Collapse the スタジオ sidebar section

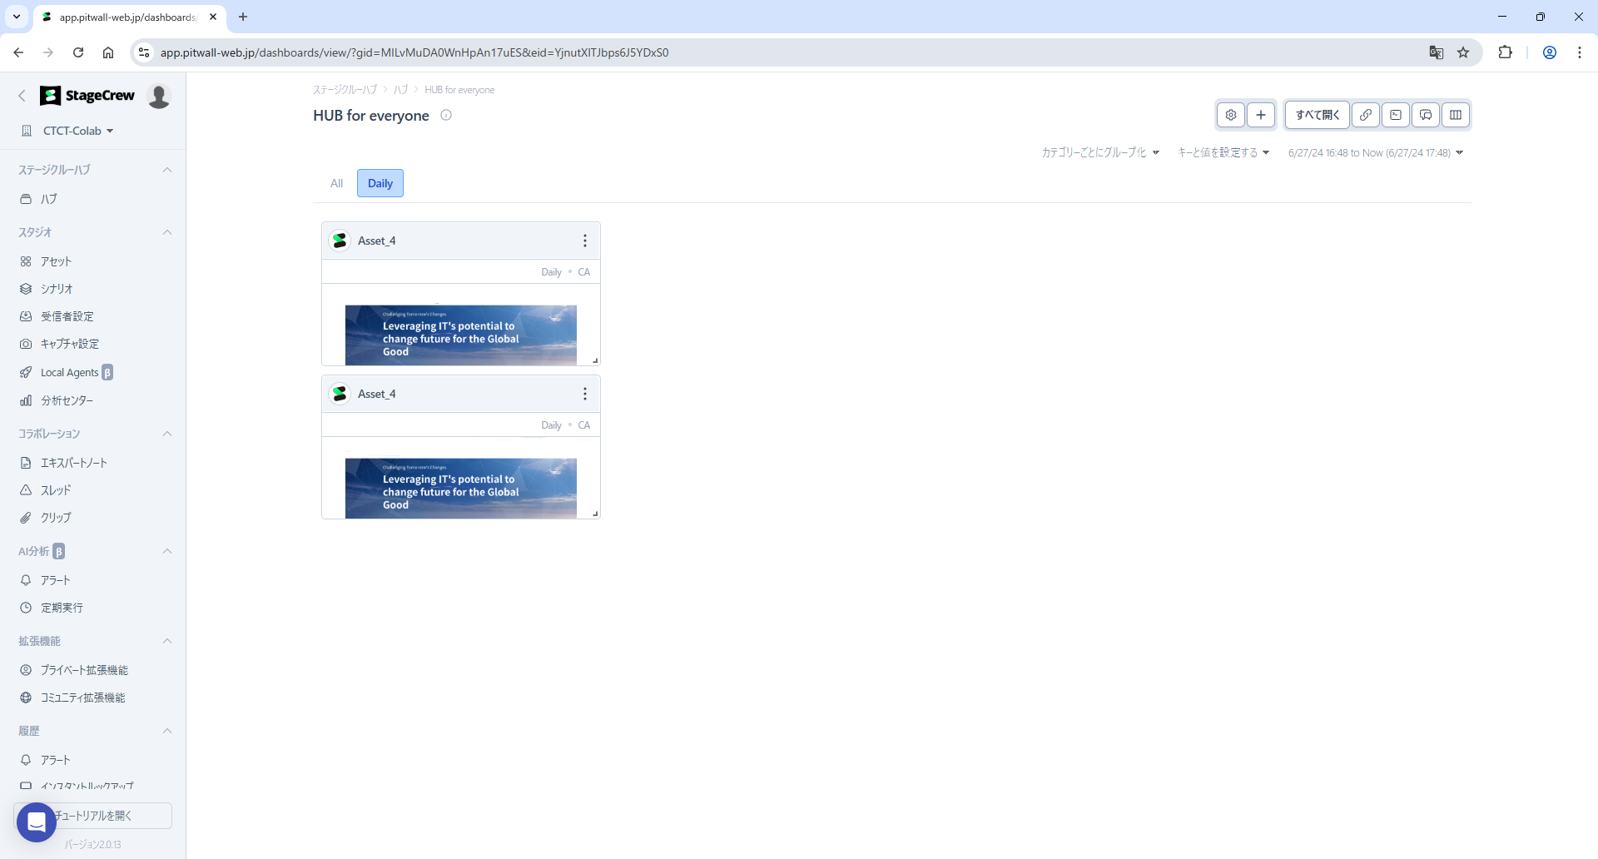167,232
